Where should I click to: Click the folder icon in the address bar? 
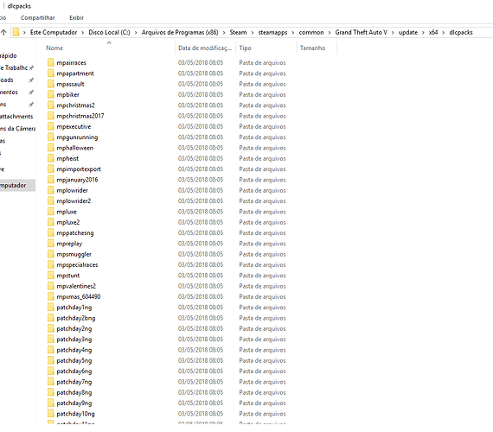point(16,32)
